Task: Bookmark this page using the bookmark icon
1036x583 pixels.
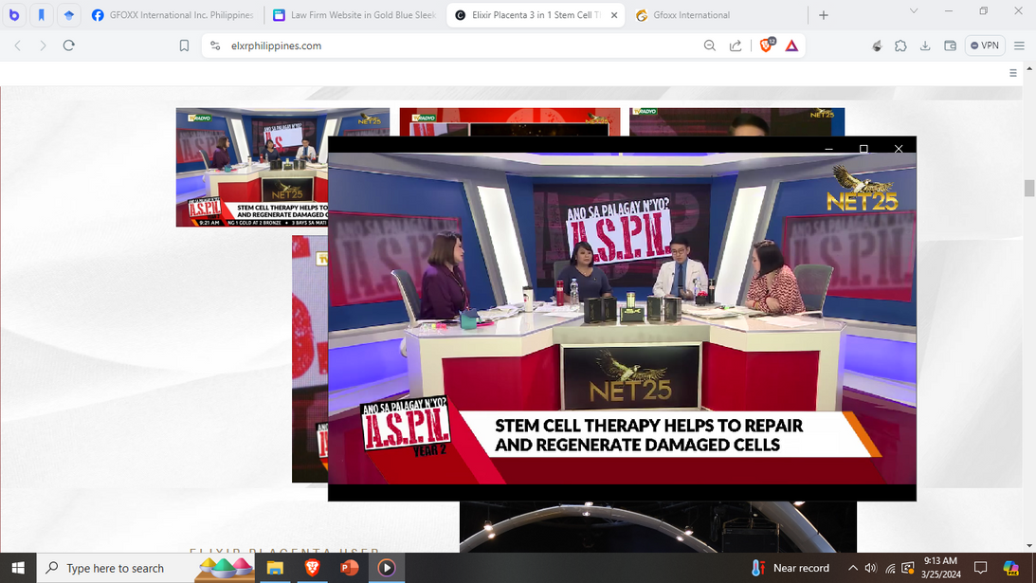Action: coord(184,46)
